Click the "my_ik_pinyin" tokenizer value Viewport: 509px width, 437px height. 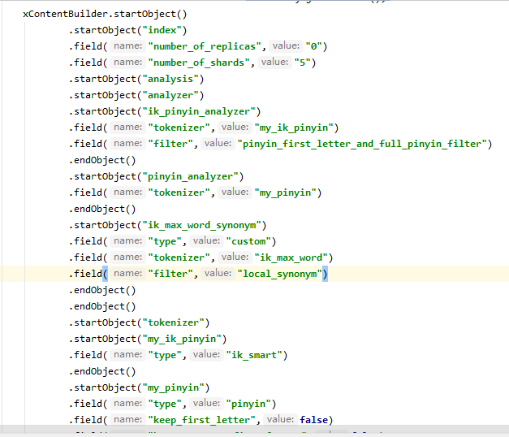click(294, 128)
